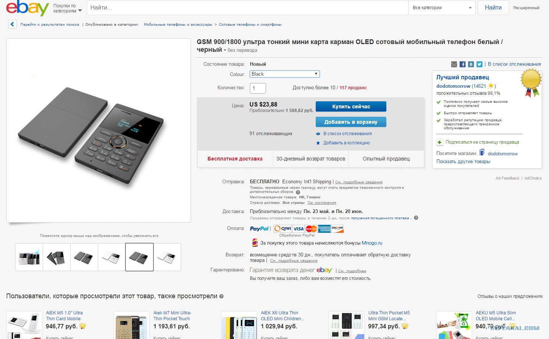The image size is (549, 339).
Task: Click the 'Найти...' search field
Action: click(248, 8)
